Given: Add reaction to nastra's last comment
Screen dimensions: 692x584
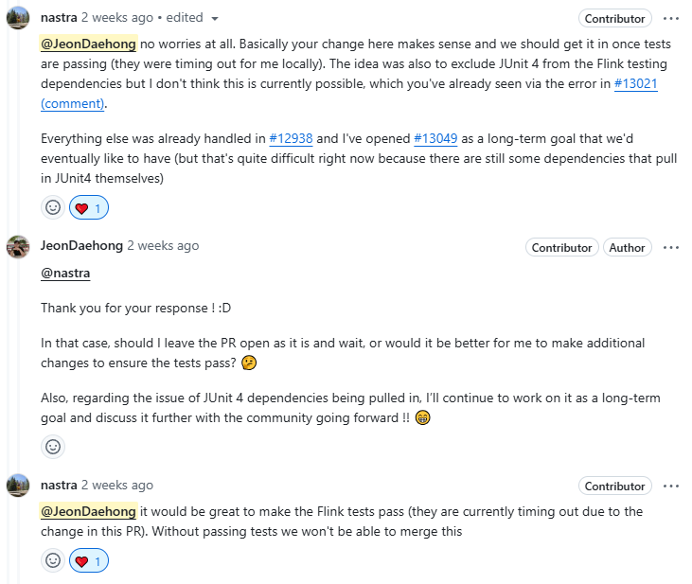Looking at the screenshot, I should click(53, 560).
